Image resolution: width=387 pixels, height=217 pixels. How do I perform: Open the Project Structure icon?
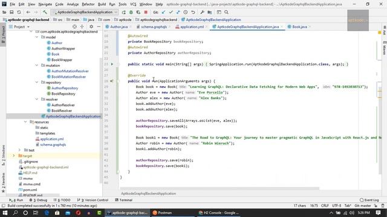click(210, 12)
